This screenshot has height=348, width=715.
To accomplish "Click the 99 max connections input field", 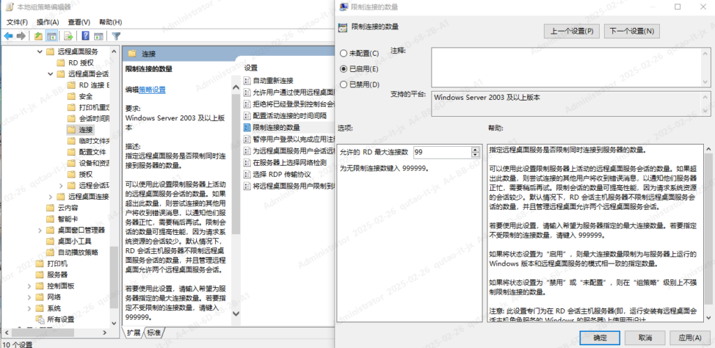I will (x=442, y=152).
